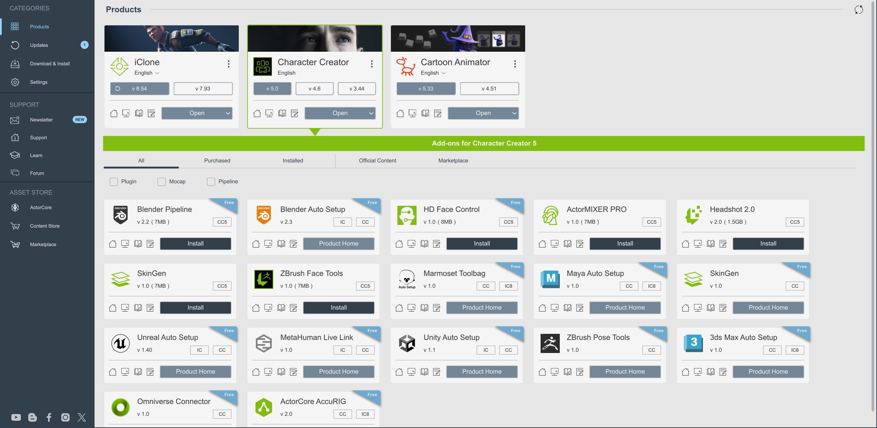Click the tutorial monitor icon under Cartoon Animator
This screenshot has width=877, height=428.
pos(412,113)
